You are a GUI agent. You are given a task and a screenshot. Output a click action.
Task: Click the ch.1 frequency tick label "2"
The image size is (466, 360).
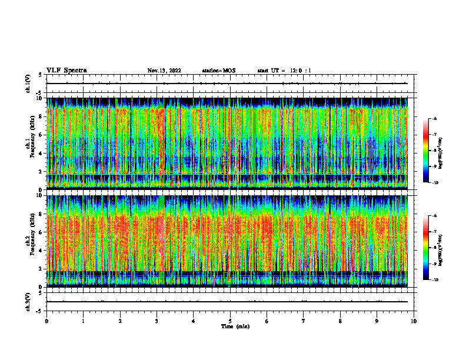click(x=41, y=172)
